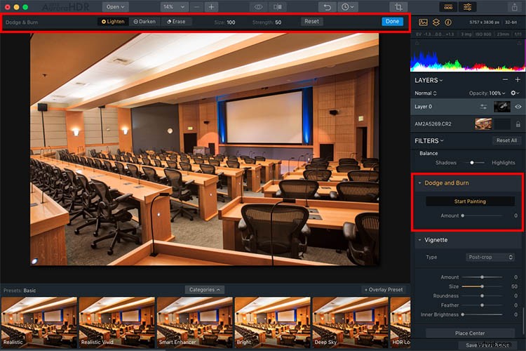Adjust the Vignette Feather slider
Screen dimensions: 526x351
pos(482,305)
